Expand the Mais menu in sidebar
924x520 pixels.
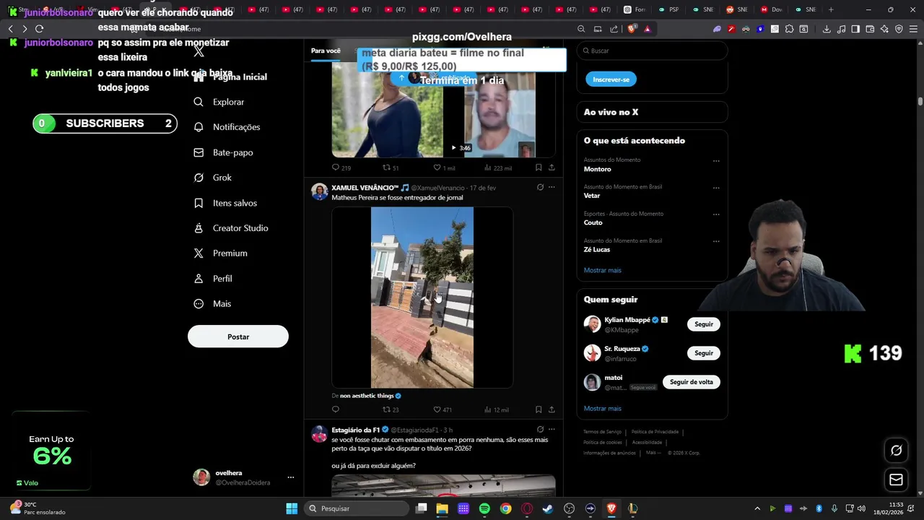pyautogui.click(x=213, y=304)
